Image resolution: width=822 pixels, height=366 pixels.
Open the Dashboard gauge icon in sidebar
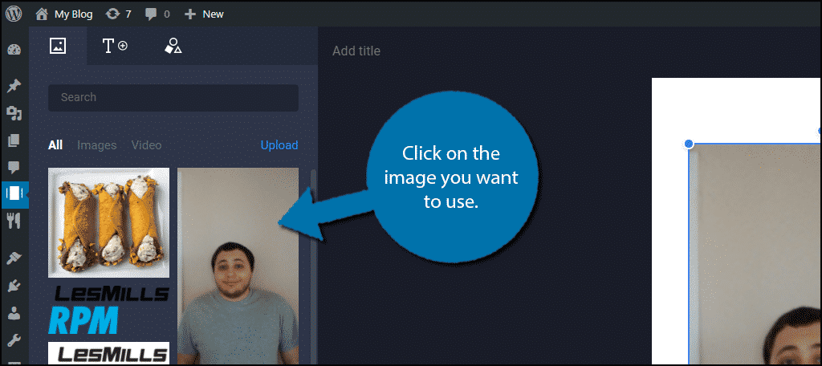tap(14, 51)
